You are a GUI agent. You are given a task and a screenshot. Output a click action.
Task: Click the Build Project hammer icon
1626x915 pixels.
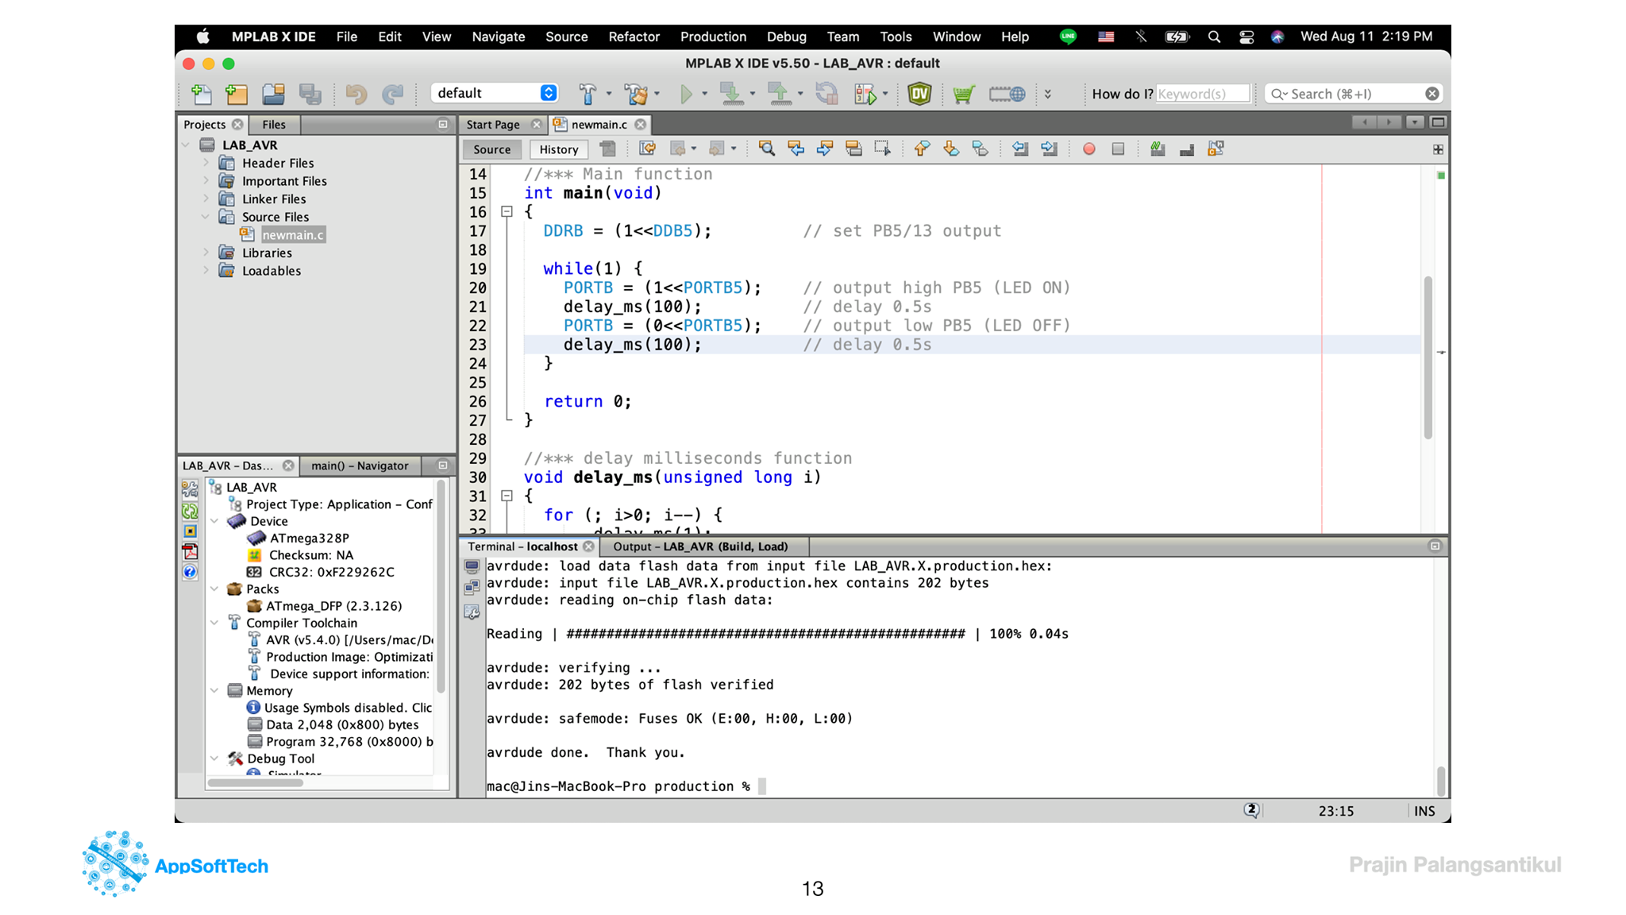(x=588, y=94)
